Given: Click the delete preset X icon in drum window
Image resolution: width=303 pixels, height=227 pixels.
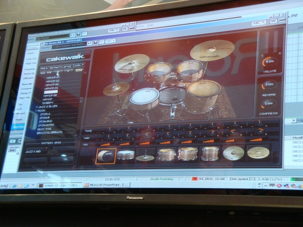Looking at the screenshot, I should coord(102,42).
